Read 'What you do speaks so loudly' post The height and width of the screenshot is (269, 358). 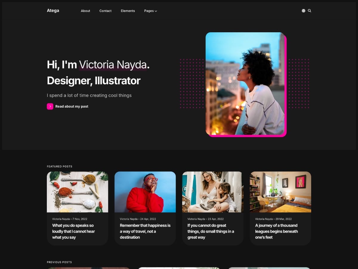(73, 231)
